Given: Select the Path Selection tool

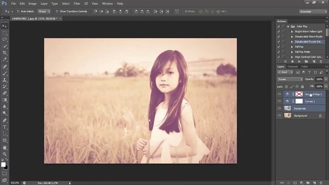Looking at the screenshot, I should click(x=5, y=134).
